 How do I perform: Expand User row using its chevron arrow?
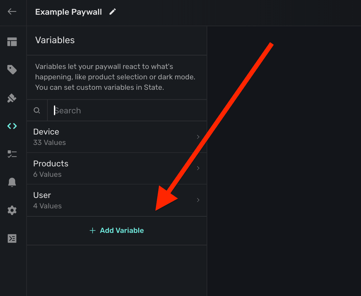(x=198, y=200)
